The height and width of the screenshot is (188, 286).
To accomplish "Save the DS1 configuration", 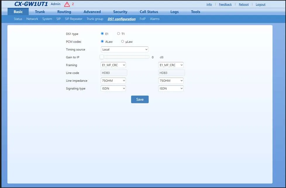I will [140, 99].
